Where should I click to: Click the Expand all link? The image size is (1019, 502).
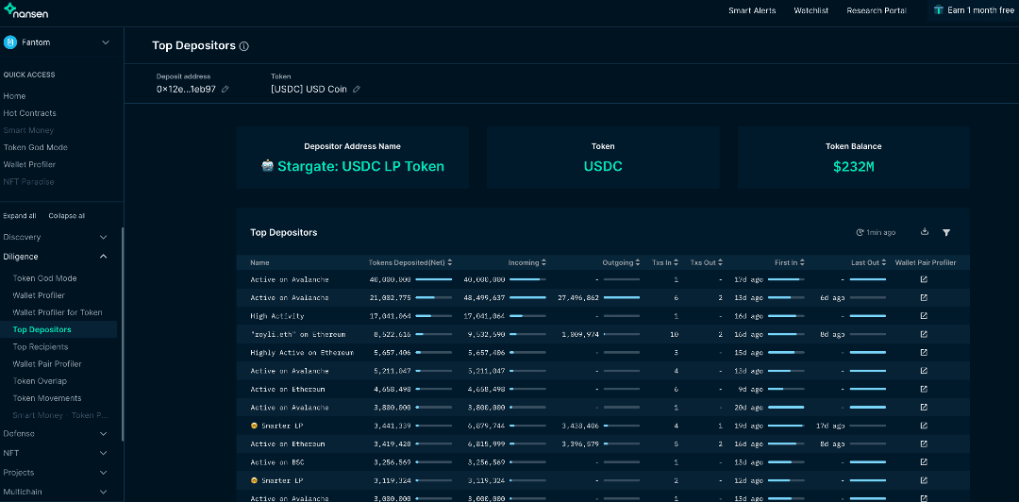click(20, 216)
